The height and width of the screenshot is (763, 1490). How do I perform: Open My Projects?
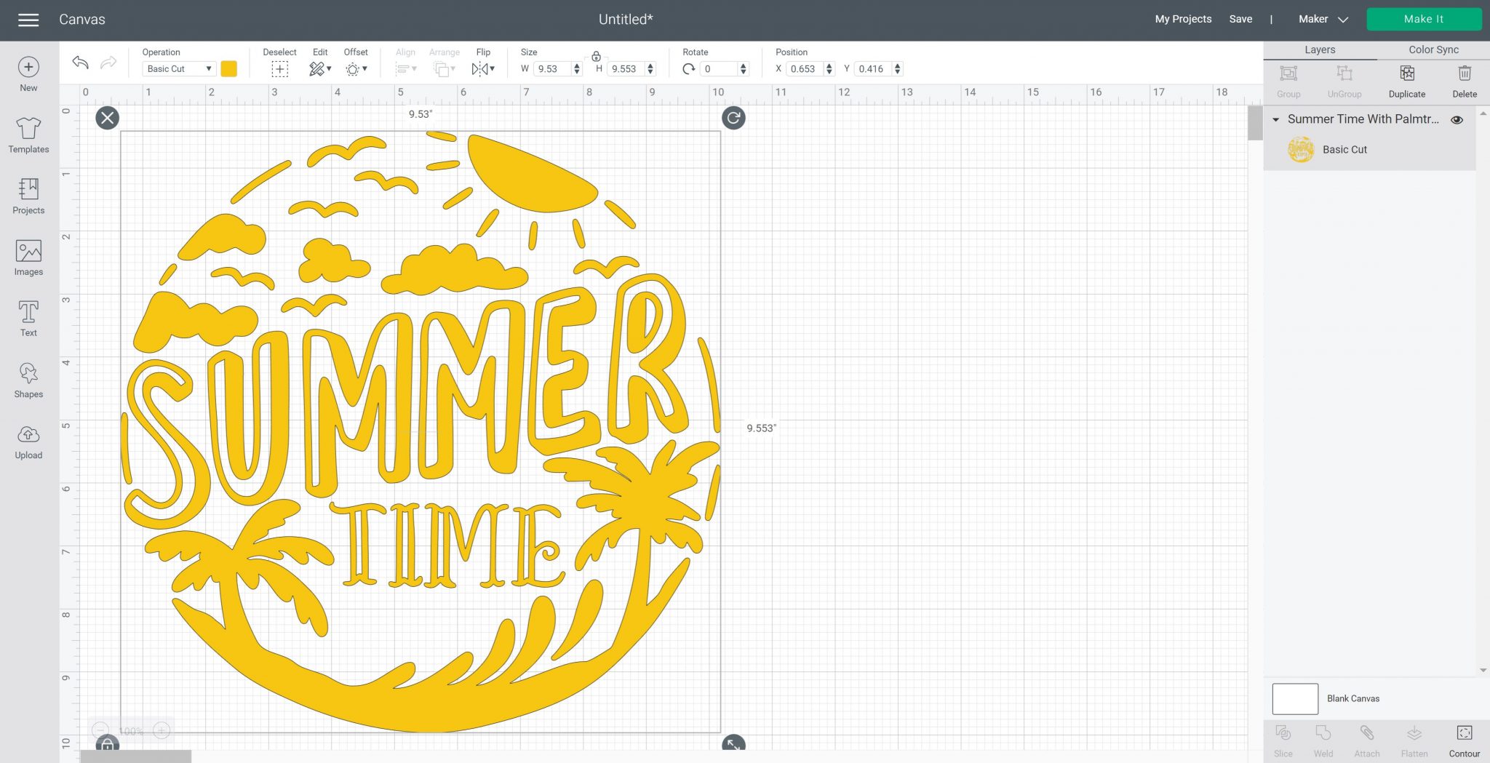click(x=1183, y=20)
